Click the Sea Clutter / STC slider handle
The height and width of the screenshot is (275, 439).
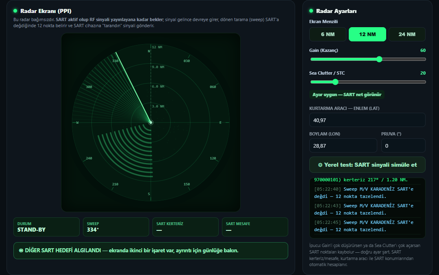click(335, 82)
